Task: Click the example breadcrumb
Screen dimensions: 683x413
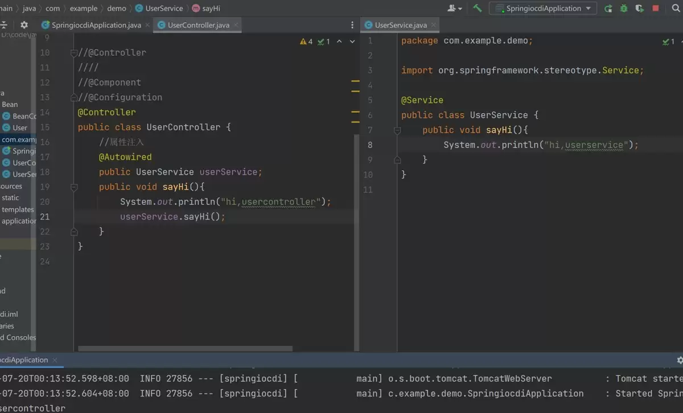Action: click(x=83, y=9)
